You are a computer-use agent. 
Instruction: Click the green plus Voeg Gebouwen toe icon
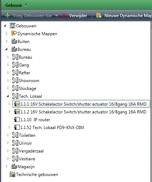coord(7,16)
